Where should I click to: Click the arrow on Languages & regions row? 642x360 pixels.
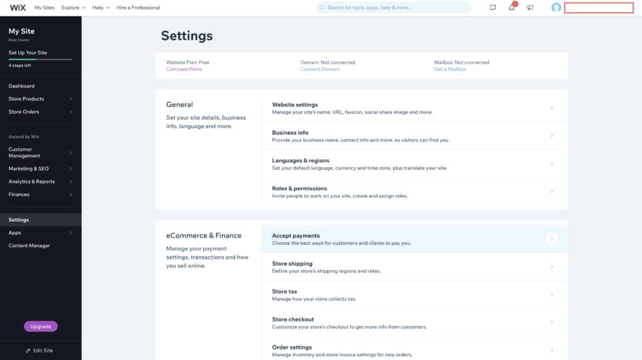point(552,163)
